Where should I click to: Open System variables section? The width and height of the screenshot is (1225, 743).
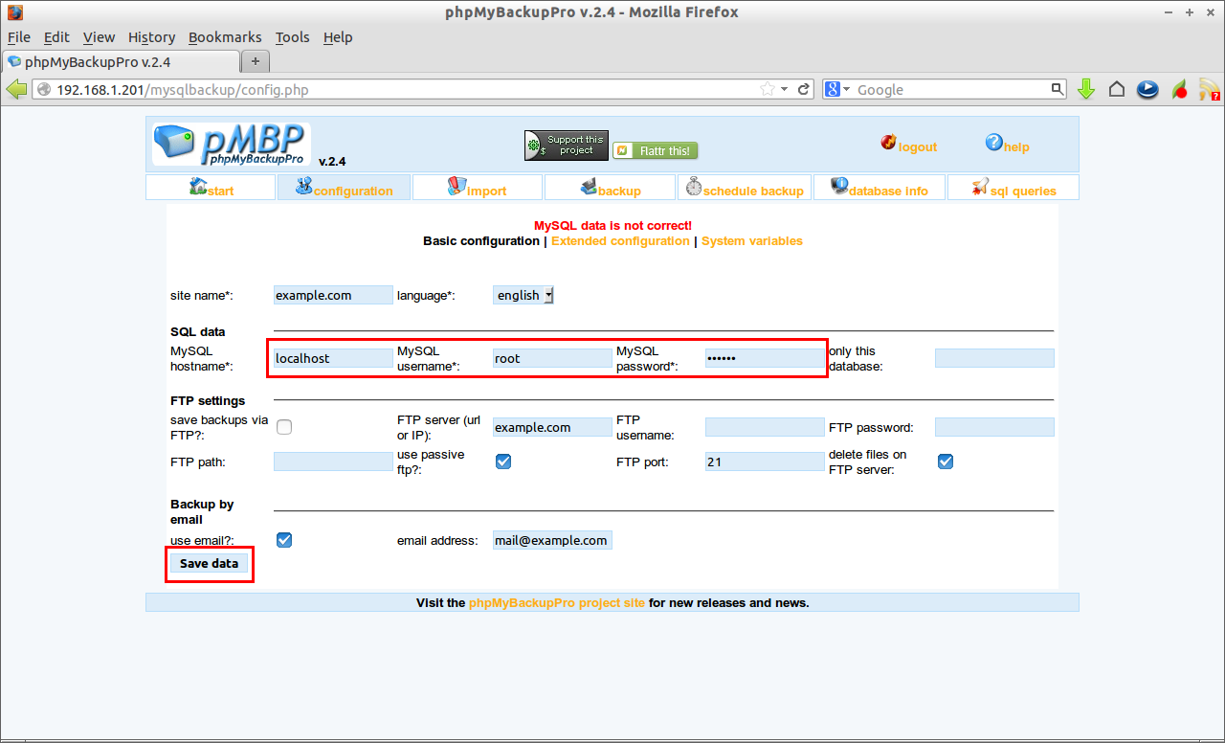click(x=752, y=241)
